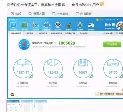The height and width of the screenshot is (112, 123).
Task: Click 向右旋转 rotate right
Action: point(83,14)
